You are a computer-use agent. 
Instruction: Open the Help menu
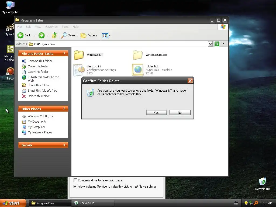pos(76,27)
